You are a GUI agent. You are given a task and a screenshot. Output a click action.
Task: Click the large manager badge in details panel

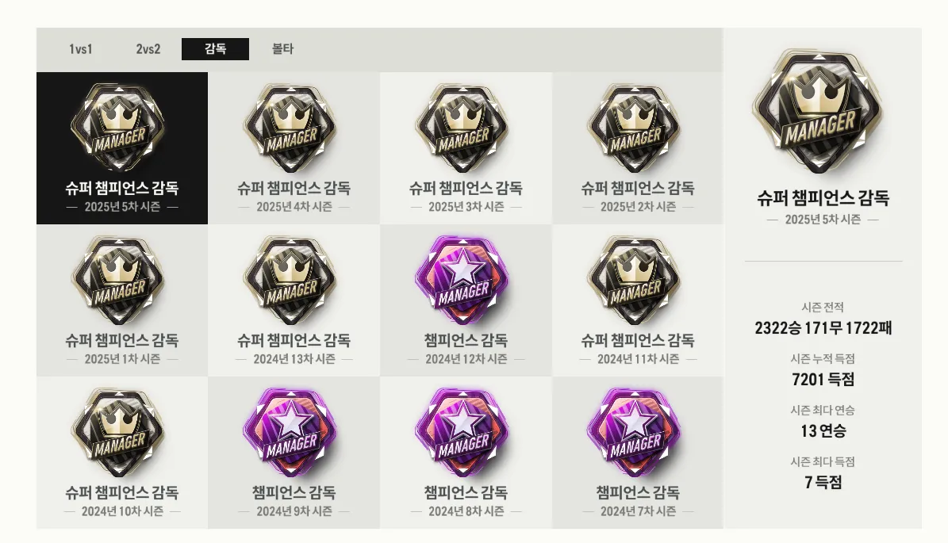821,113
